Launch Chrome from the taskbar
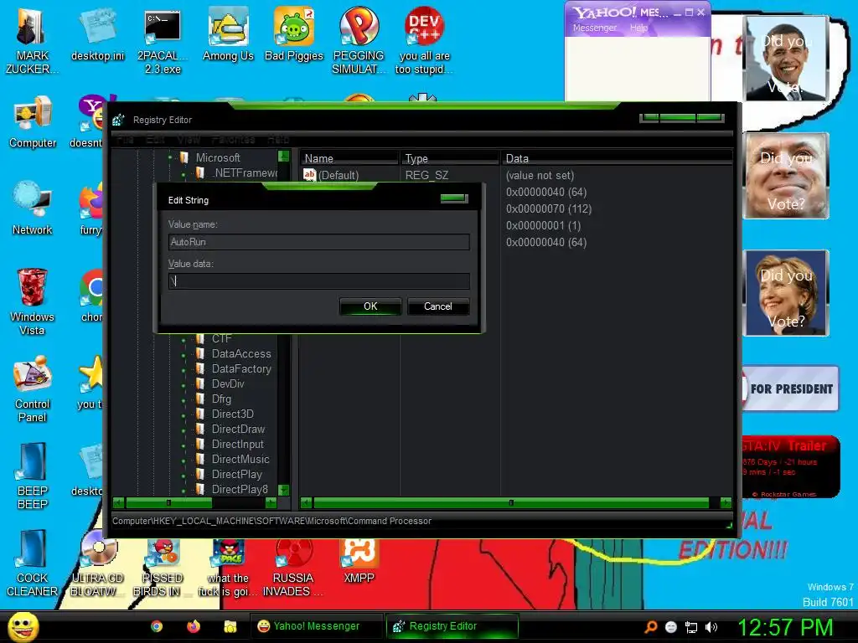 (157, 626)
